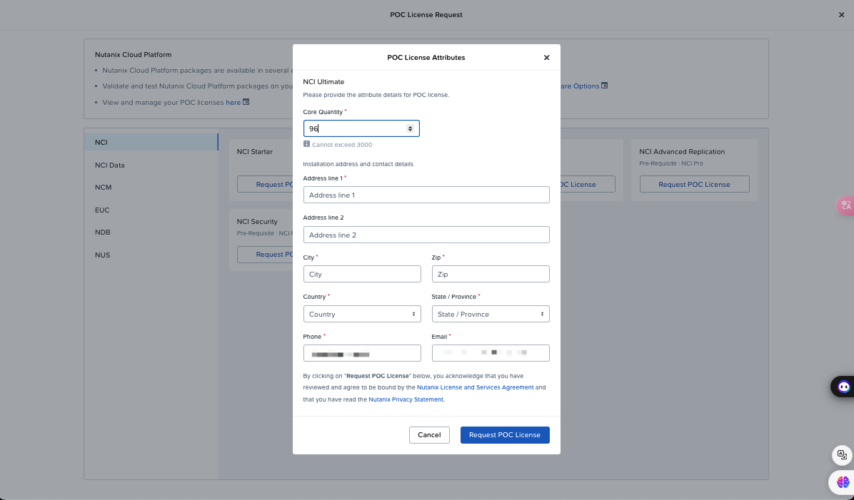Switch to the NCM tab
Screen dimensions: 854x500
click(x=151, y=187)
